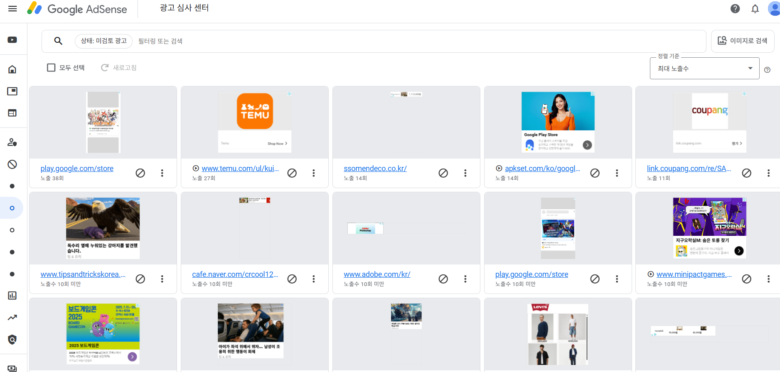Open the coupang ad thumbnail
The height and width of the screenshot is (372, 780).
[x=710, y=122]
